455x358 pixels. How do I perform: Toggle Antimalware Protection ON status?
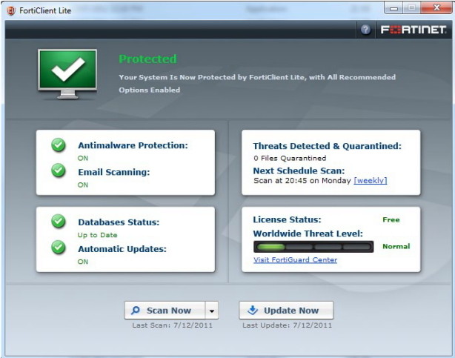(83, 158)
